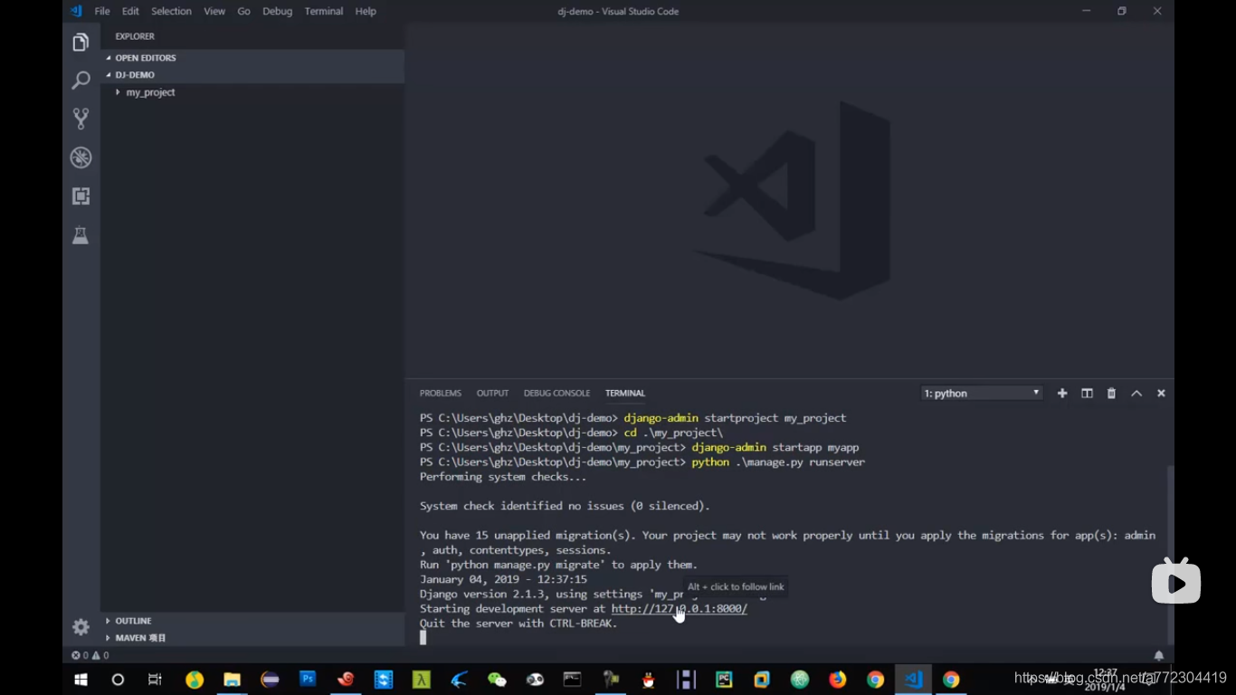This screenshot has height=695, width=1236.
Task: Open the Extensions view
Action: (81, 196)
